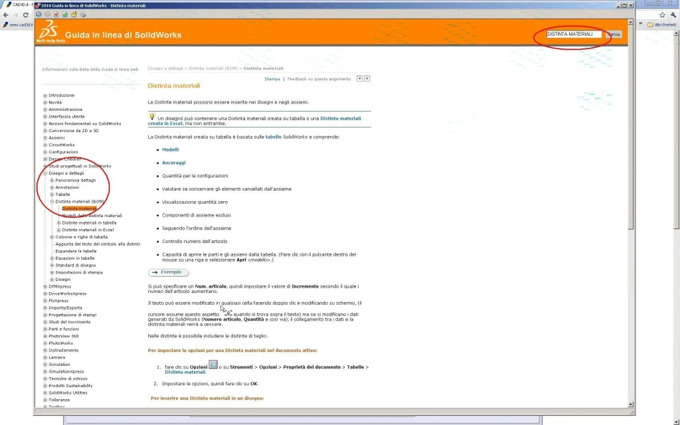680x425 pixels.
Task: Click Feedback su questo argomento link
Action: pos(319,79)
